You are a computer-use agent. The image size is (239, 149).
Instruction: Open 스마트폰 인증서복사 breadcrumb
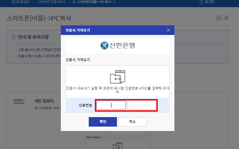[51, 2]
